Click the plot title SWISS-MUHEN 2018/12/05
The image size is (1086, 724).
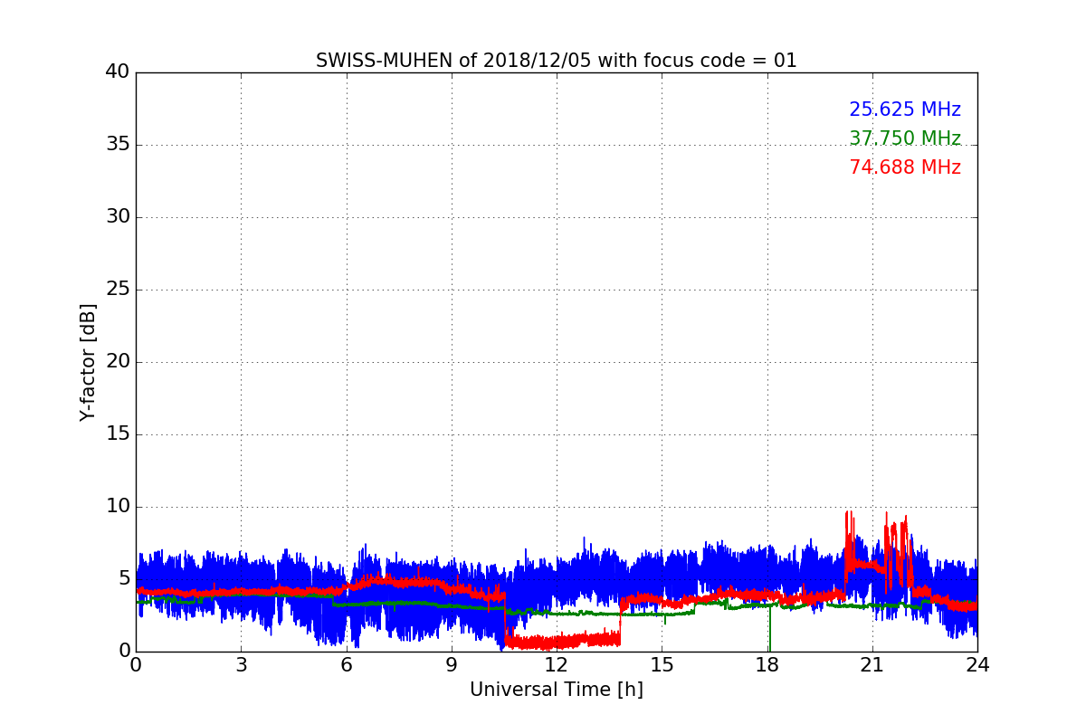pos(556,61)
